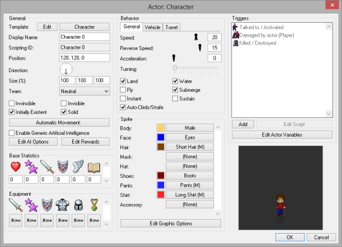Click Edit AI Options
Viewport: 342px width, 247px height.
(x=33, y=142)
